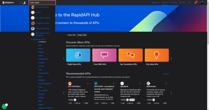Click the VACCOVID logo icon
209x110 pixels.
pyautogui.click(x=96, y=83)
